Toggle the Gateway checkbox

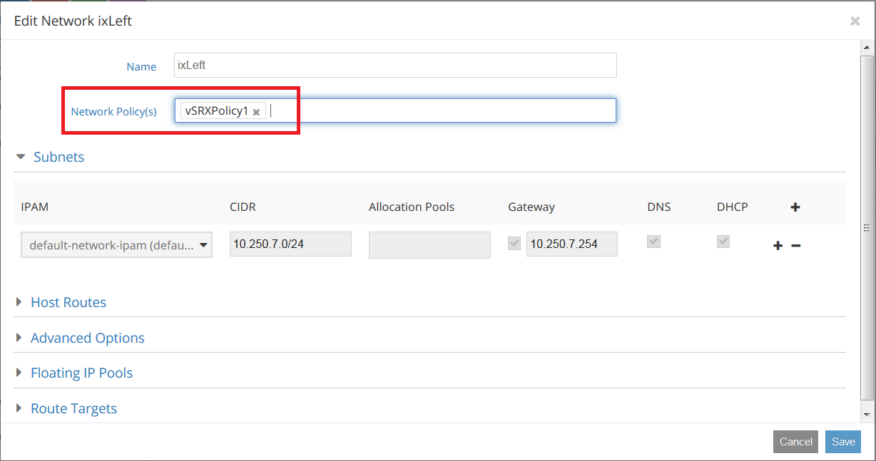pyautogui.click(x=514, y=244)
